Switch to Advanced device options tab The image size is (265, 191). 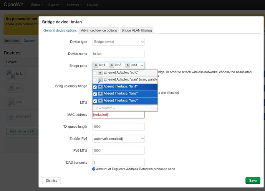[x=99, y=30]
